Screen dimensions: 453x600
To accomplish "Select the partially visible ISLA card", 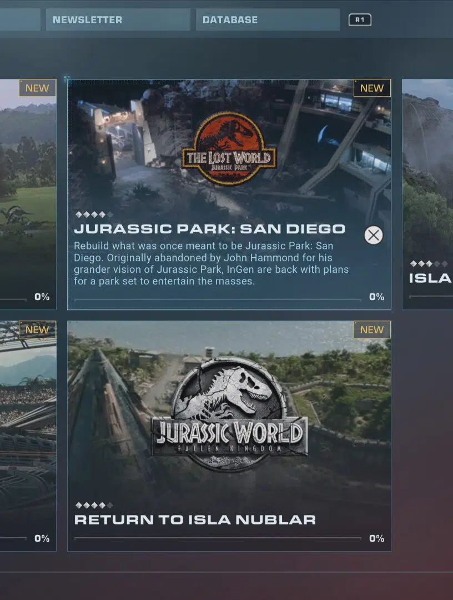I will tap(427, 194).
